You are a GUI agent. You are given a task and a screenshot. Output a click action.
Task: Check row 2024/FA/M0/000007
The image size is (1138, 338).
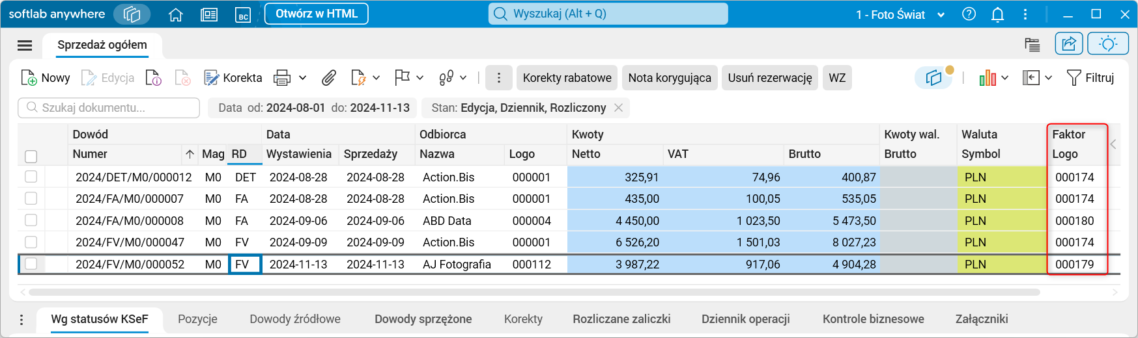(x=31, y=198)
